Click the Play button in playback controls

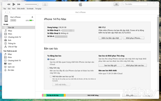pos(14,4)
